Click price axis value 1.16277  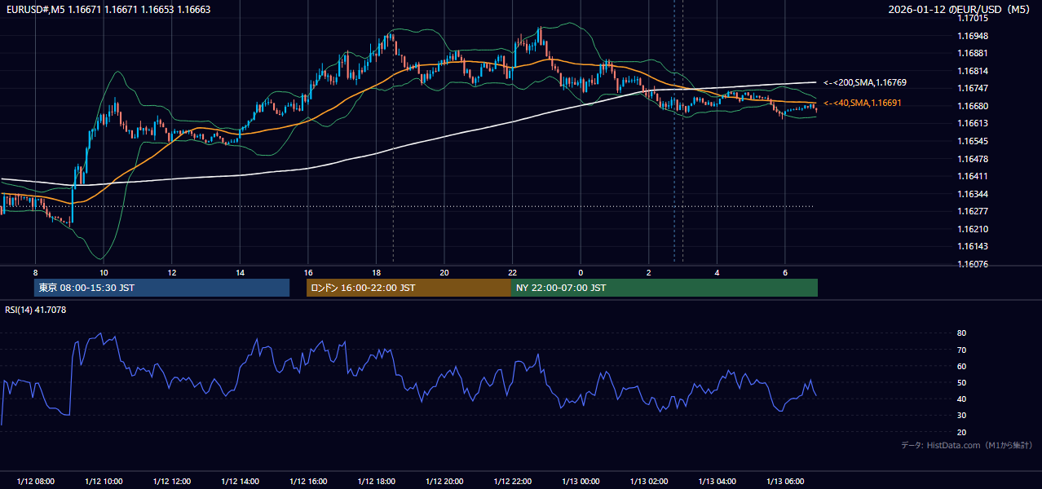(x=972, y=211)
